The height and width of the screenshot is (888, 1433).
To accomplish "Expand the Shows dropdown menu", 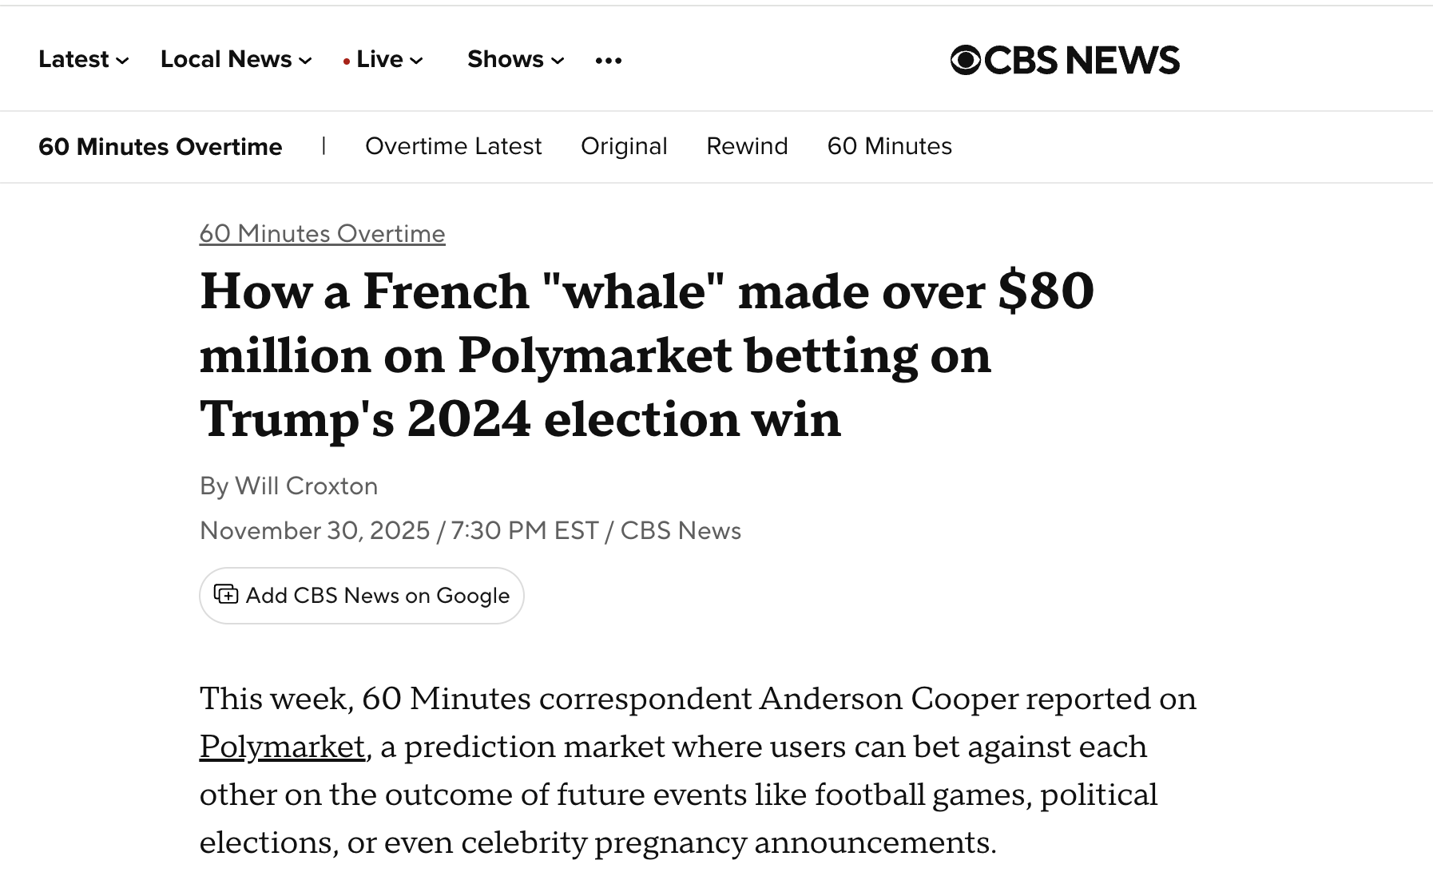I will 515,60.
